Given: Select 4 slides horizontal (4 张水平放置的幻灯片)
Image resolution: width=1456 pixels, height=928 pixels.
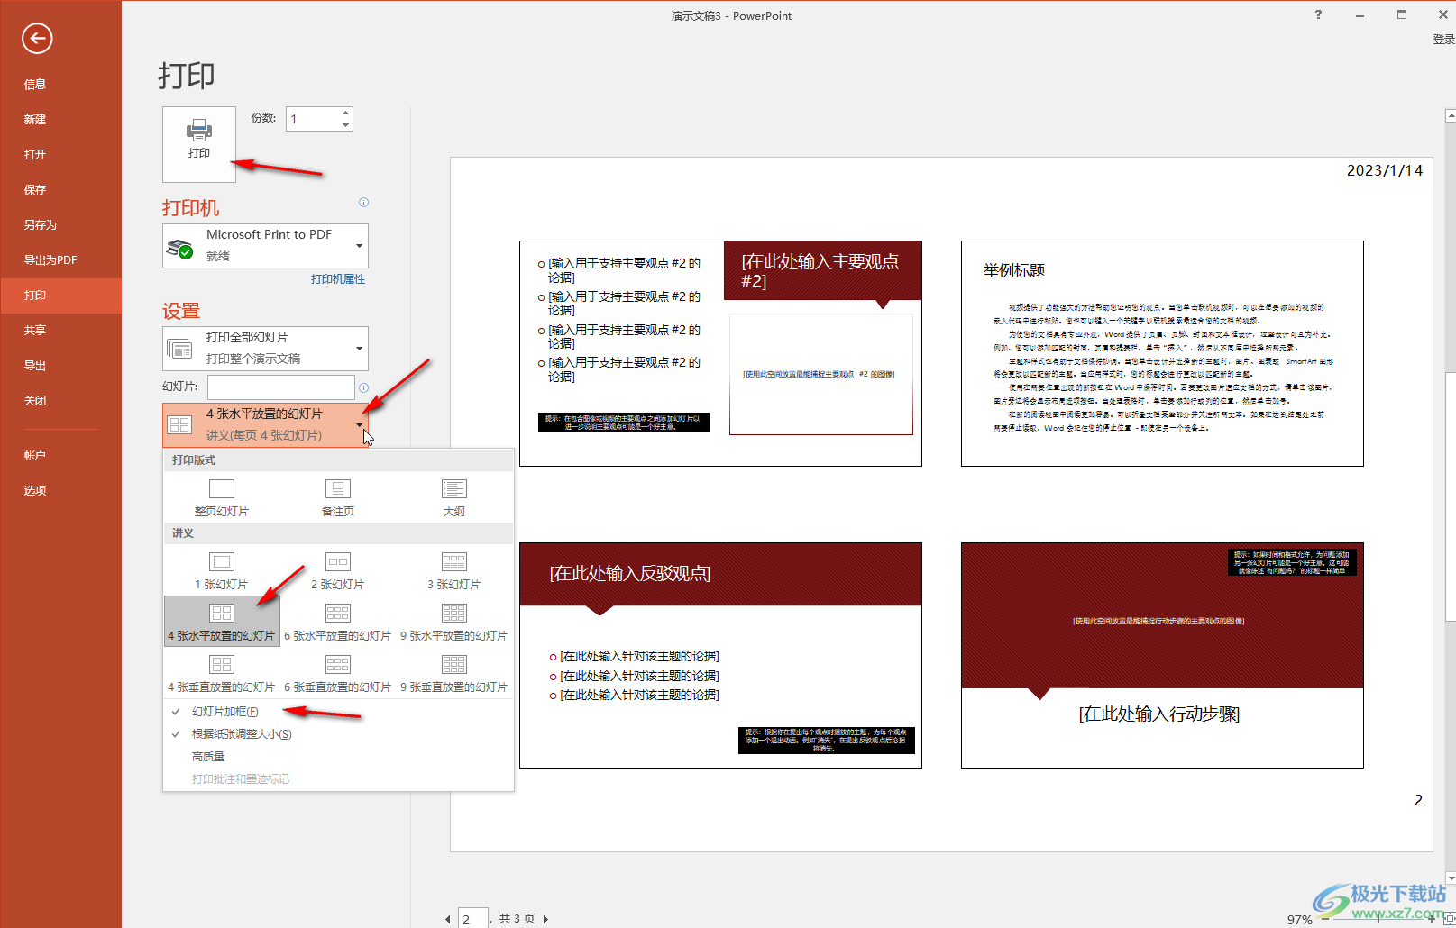Looking at the screenshot, I should 222,622.
